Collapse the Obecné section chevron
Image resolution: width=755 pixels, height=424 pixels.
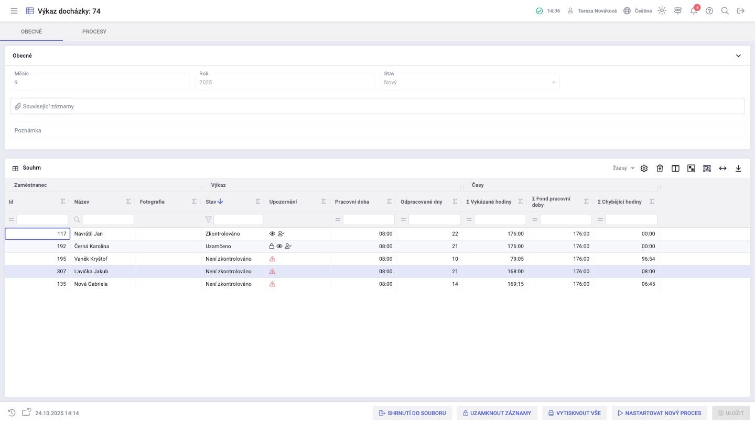739,56
